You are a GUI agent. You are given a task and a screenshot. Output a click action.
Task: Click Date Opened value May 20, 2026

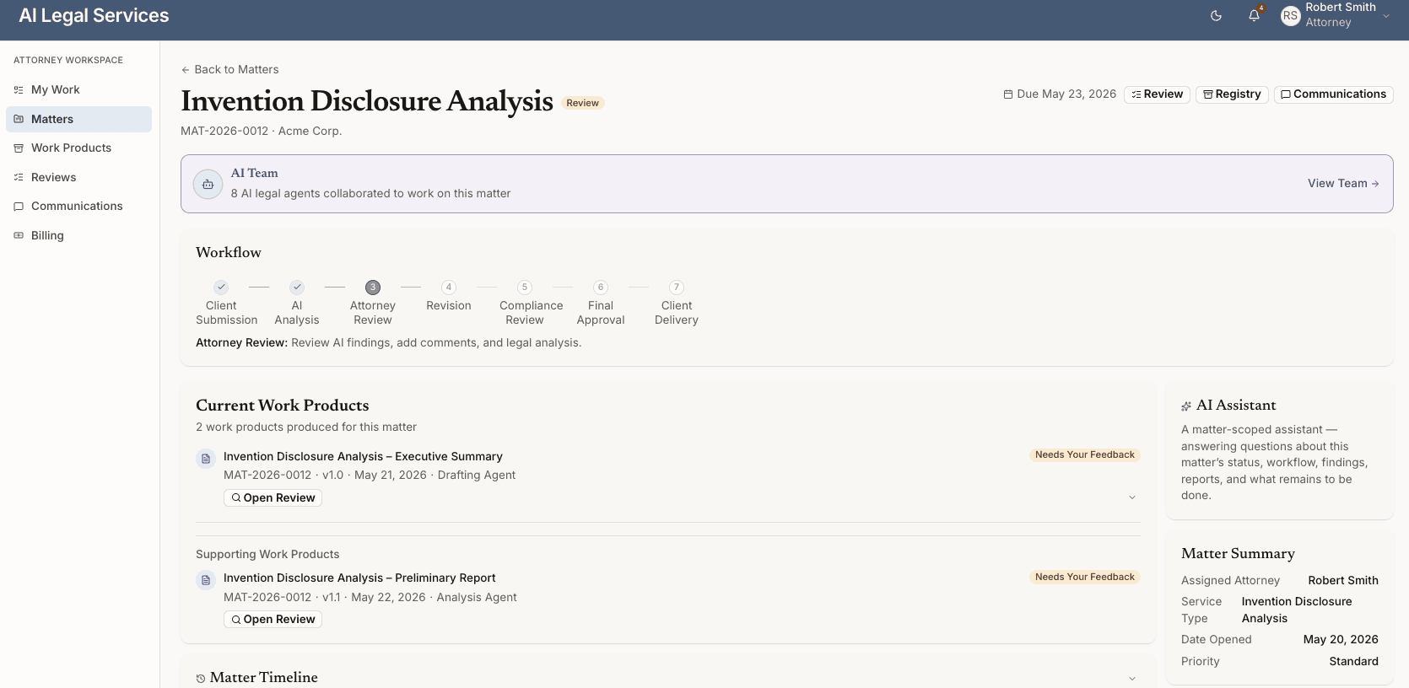(1341, 639)
